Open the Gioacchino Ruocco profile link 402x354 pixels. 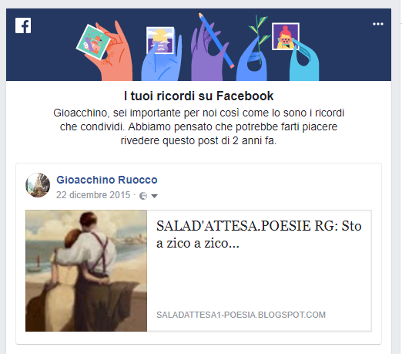point(107,180)
